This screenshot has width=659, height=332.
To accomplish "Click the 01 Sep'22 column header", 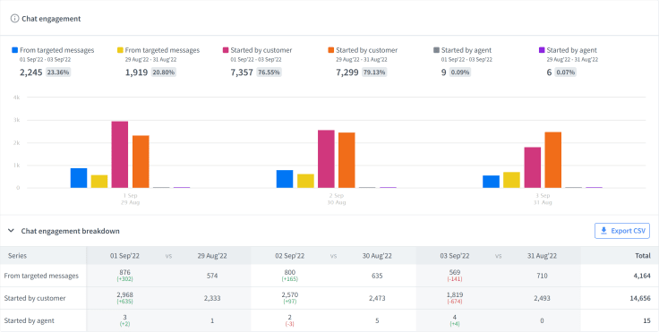I will pos(124,256).
